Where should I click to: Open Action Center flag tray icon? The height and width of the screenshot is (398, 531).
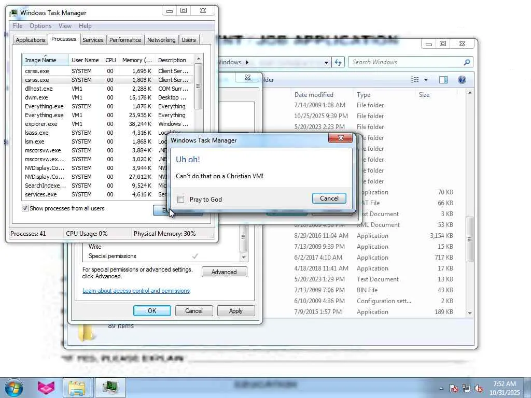[454, 388]
